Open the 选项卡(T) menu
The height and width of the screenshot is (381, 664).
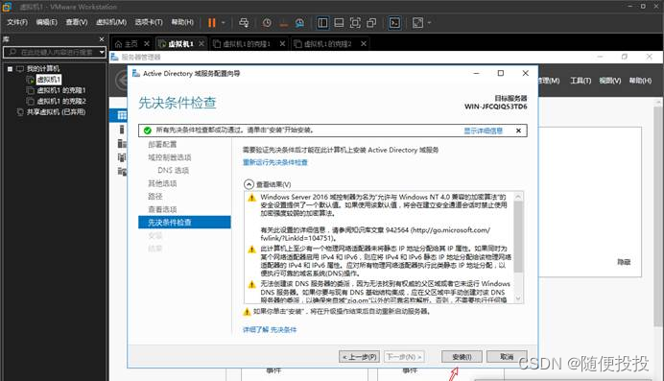149,22
